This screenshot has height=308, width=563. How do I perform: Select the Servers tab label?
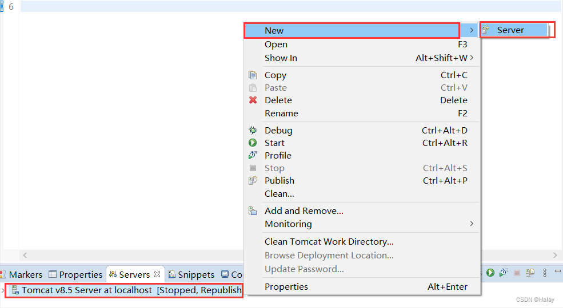[134, 274]
